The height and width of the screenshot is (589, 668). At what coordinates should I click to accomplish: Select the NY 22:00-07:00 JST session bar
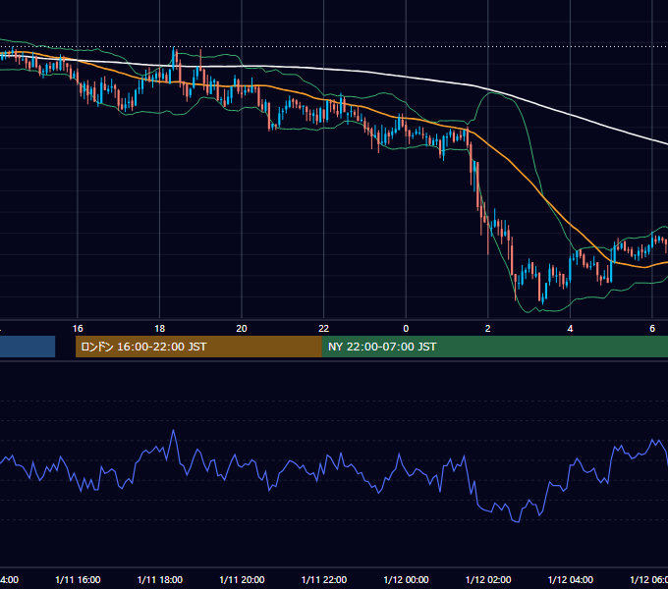[495, 347]
